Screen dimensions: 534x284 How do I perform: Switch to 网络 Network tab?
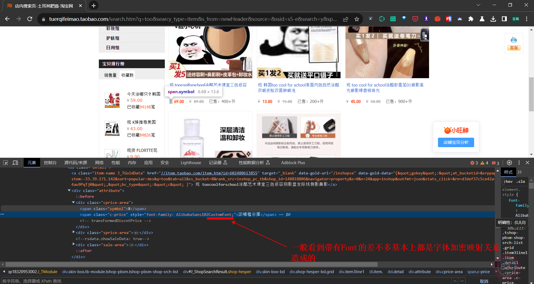[x=99, y=163]
